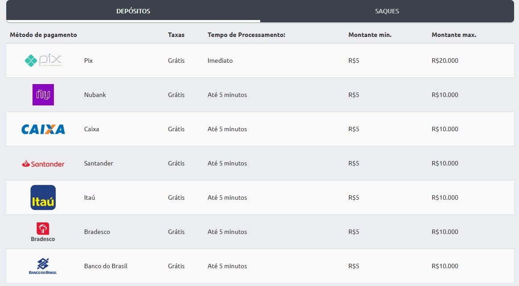Choose the Nubank payment method label
This screenshot has width=519, height=286.
pos(95,95)
